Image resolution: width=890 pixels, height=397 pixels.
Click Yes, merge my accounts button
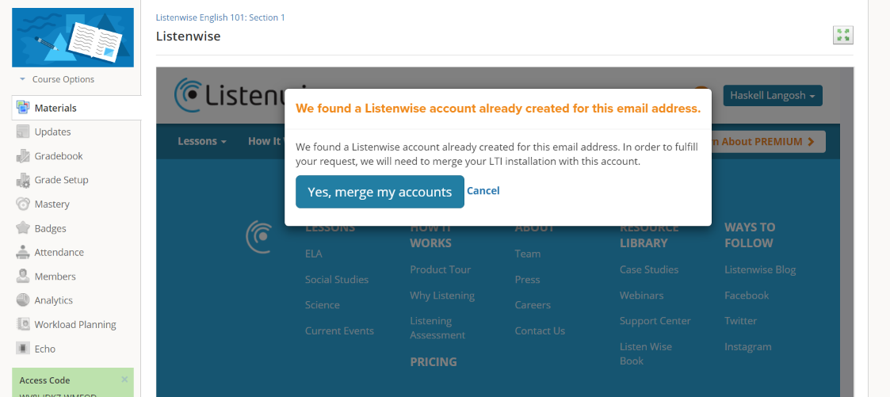pyautogui.click(x=380, y=192)
